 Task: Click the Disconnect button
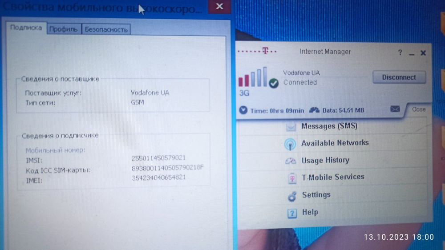click(x=399, y=77)
